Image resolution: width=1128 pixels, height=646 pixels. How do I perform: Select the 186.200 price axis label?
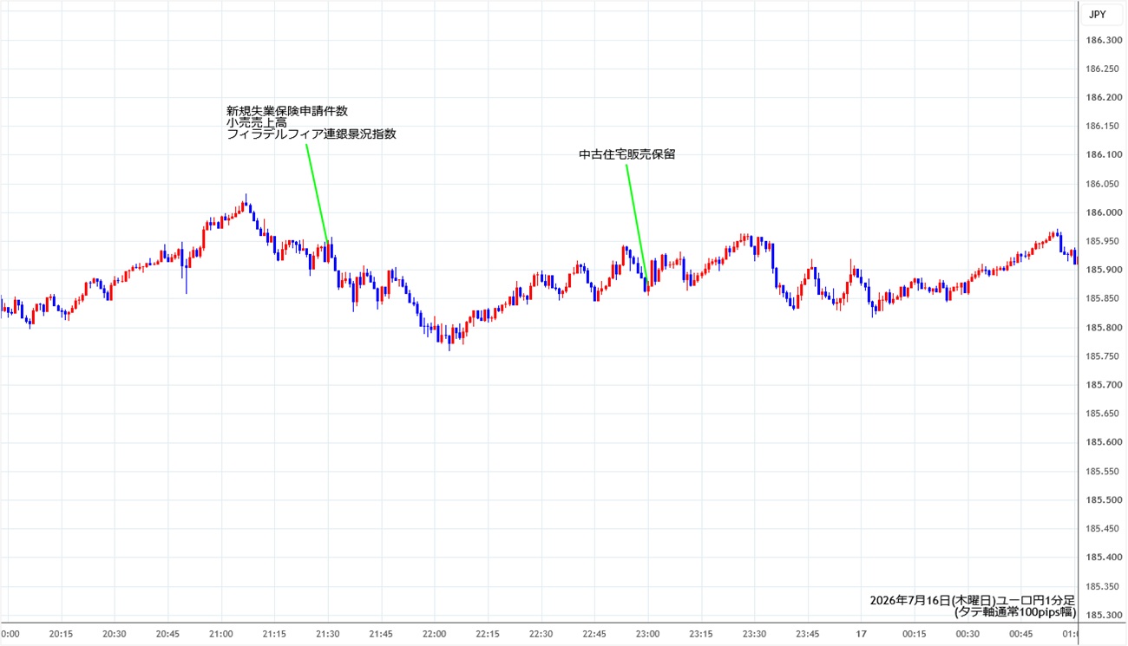click(x=1102, y=97)
